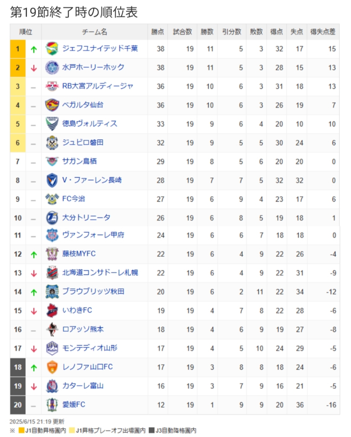Open ジェフユナイテッド千葉 team link
Image resolution: width=351 pixels, height=437 pixels.
pyautogui.click(x=100, y=49)
